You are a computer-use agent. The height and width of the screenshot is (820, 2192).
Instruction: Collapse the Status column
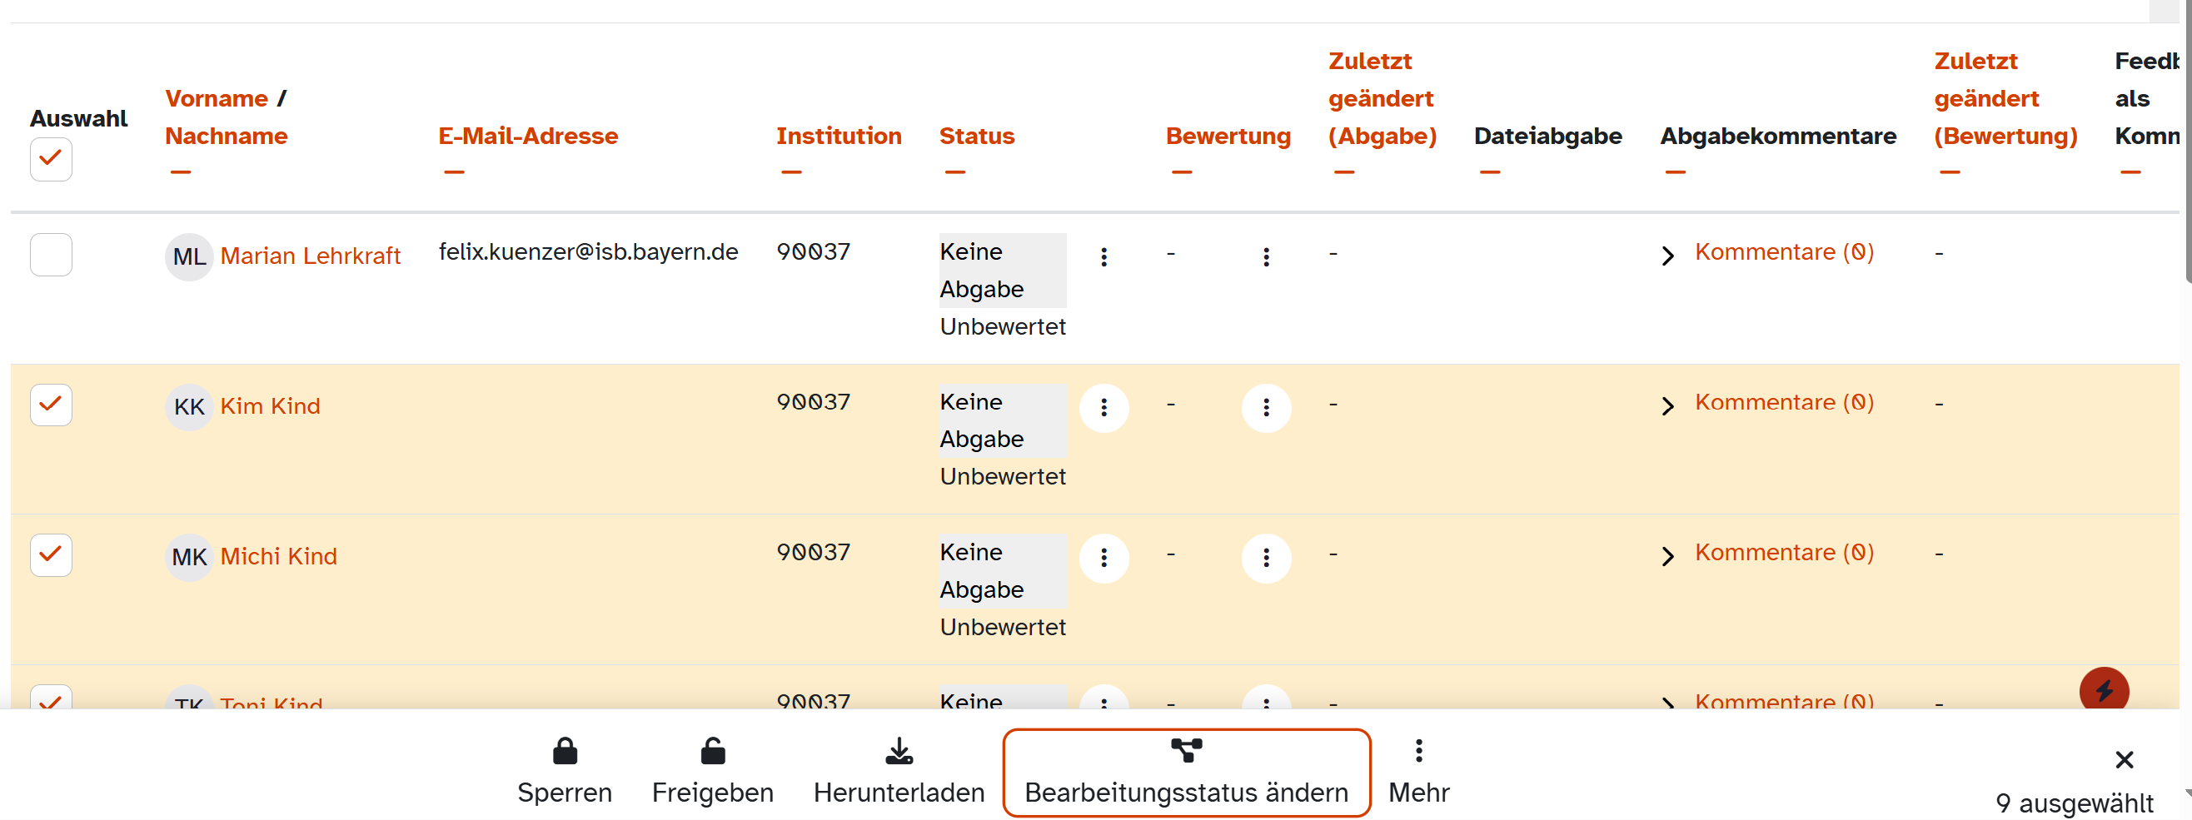pos(954,171)
